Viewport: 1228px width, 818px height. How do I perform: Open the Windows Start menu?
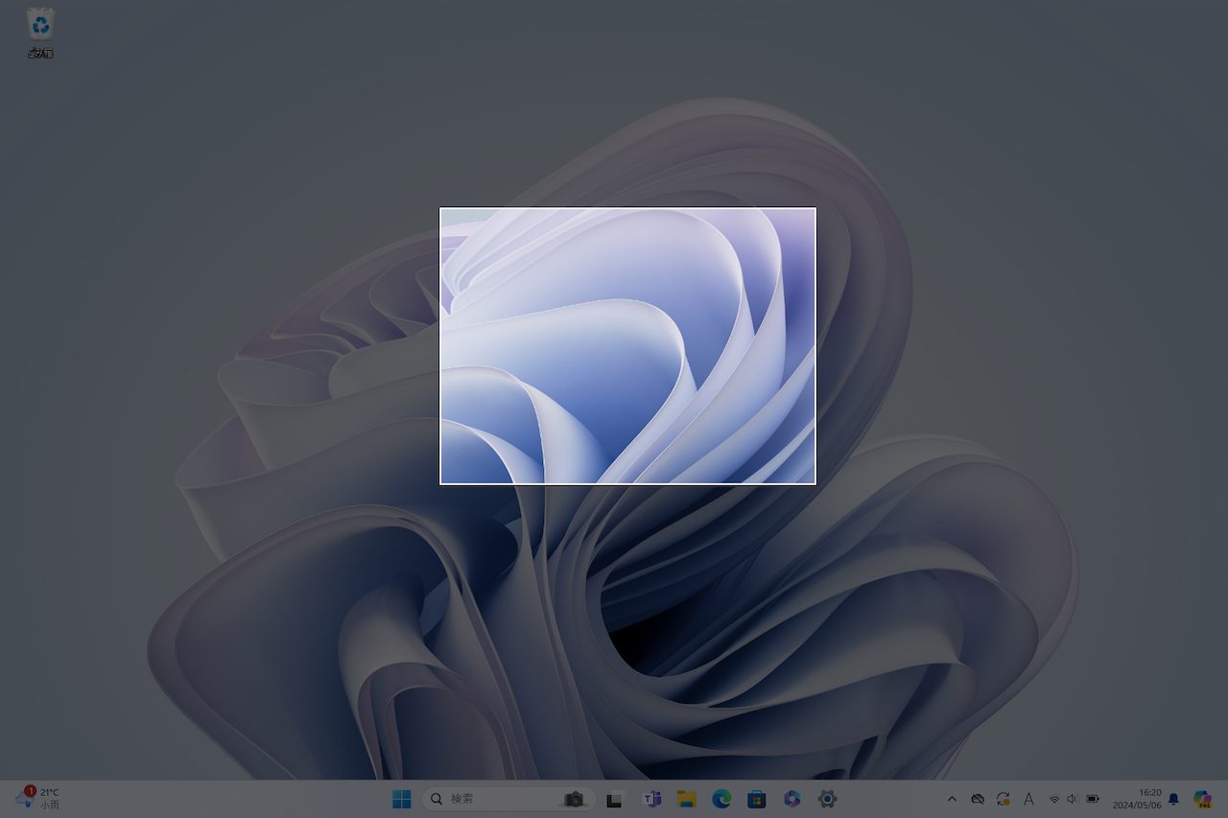[x=402, y=799]
